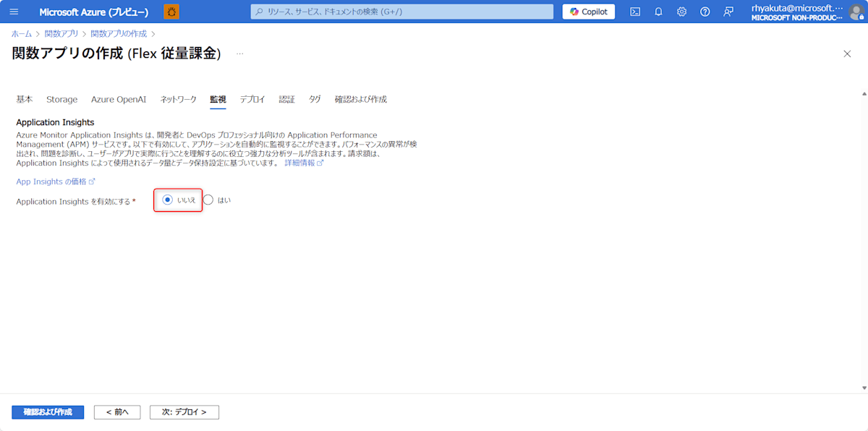Click the scrollbar down arrow
This screenshot has height=431, width=868.
[x=864, y=387]
